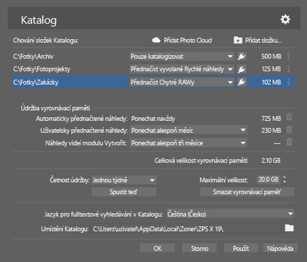Browse catalog location with folder icon
Viewport: 307px width, 262px height.
coord(289,228)
